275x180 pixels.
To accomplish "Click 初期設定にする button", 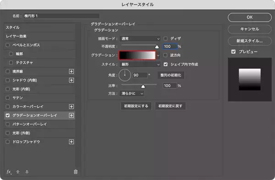I will click(x=136, y=106).
